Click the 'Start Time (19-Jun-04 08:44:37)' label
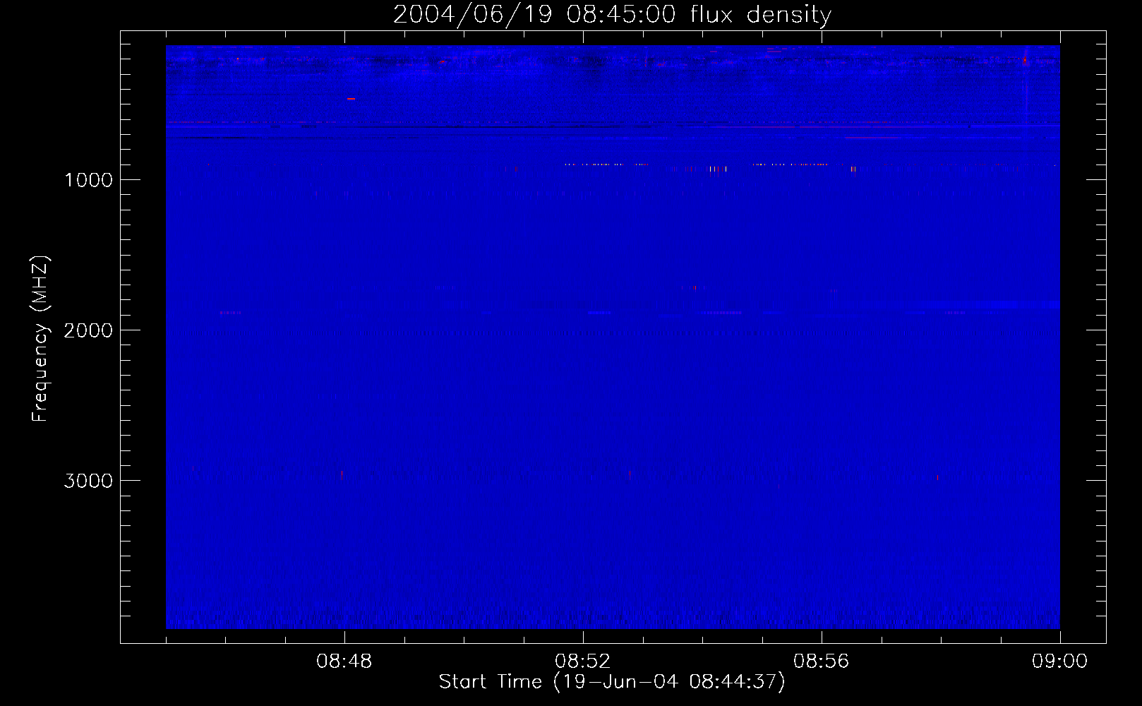The width and height of the screenshot is (1142, 706). (x=612, y=682)
